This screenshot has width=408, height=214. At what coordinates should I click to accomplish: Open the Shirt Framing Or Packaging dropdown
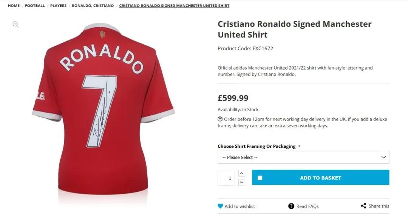[303, 157]
